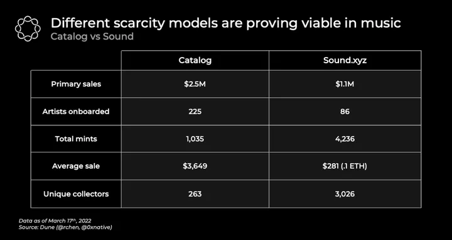Click the 3,026 unique collectors cell
Viewport: 452px width, 240px height.
345,194
